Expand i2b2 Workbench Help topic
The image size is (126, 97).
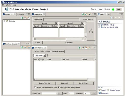[x=99, y=27]
